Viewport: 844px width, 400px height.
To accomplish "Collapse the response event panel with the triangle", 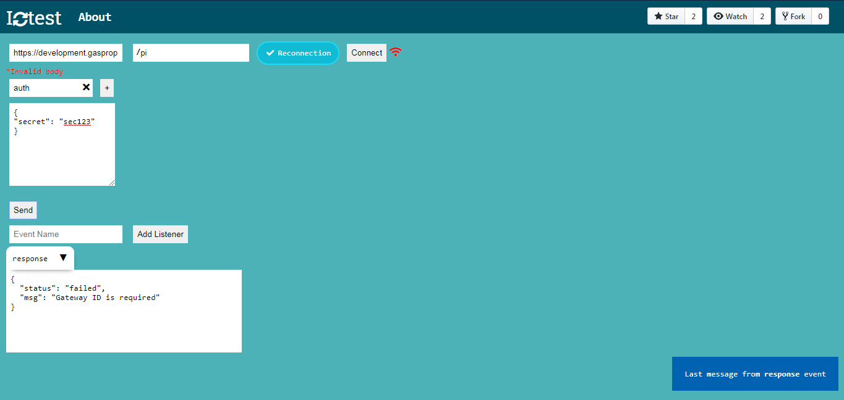I will pos(63,258).
